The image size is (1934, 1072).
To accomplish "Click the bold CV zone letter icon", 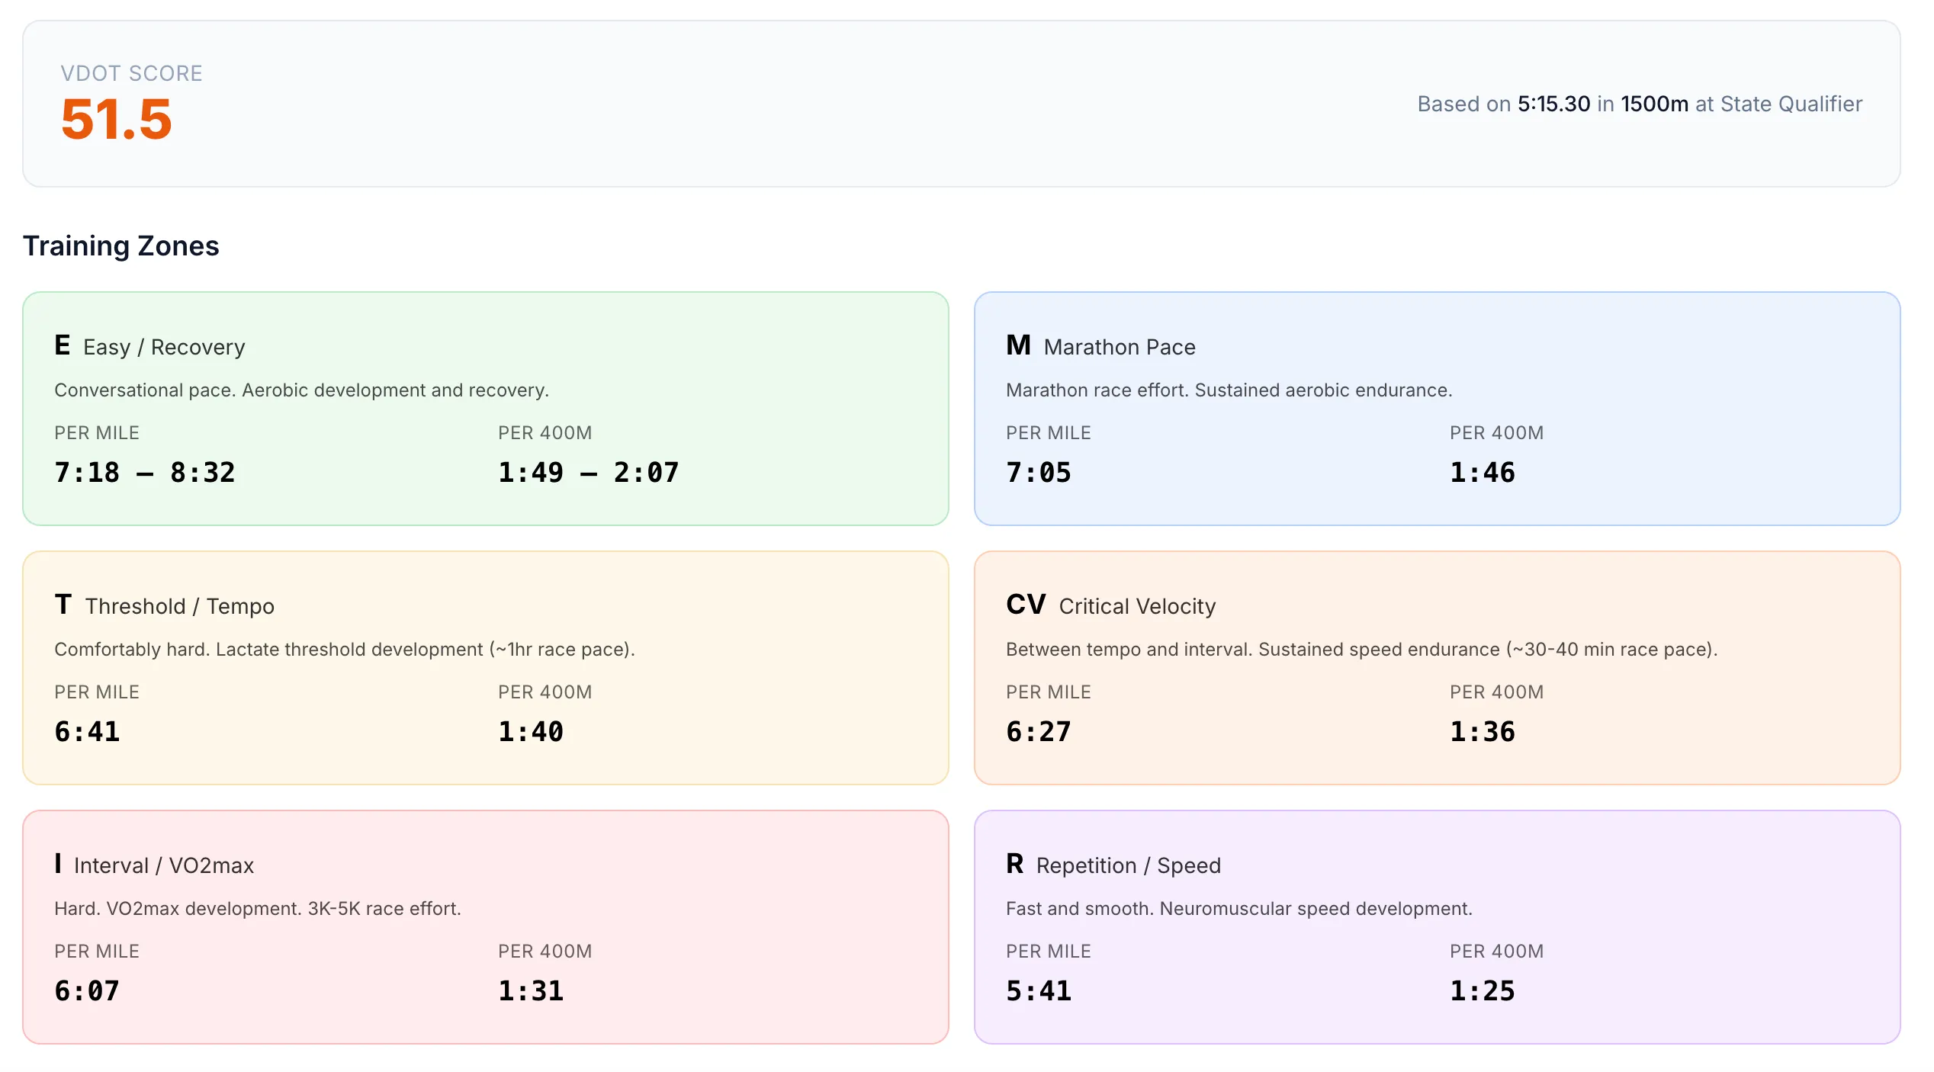I will [x=1025, y=605].
